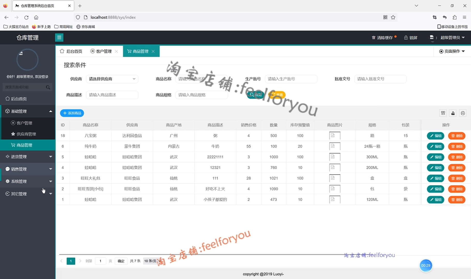Viewport: 471px width, 279px height.
Task: Collapse the 基础管理 sidebar section
Action: pos(27,111)
